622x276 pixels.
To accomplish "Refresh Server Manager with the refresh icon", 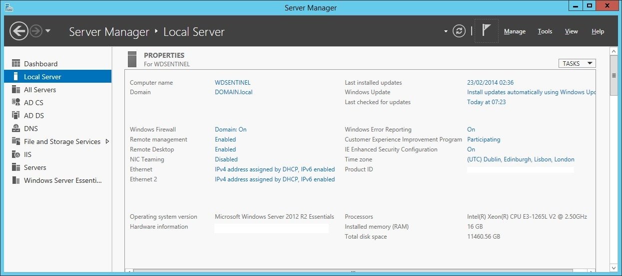I will pos(459,31).
